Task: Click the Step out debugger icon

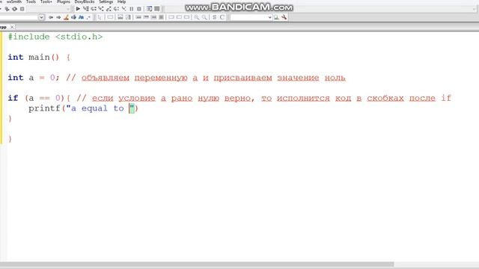Action: [109, 9]
